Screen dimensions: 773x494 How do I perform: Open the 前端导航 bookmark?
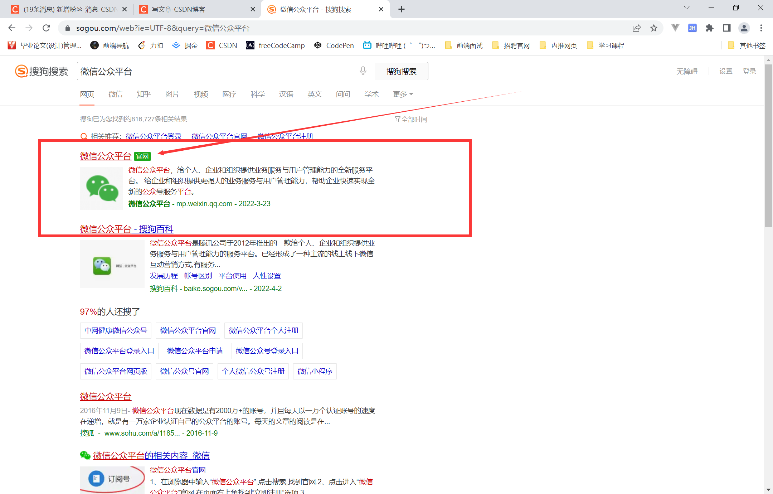110,45
